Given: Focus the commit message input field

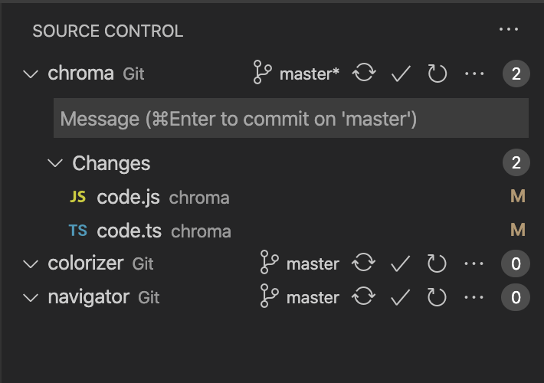Looking at the screenshot, I should 291,118.
